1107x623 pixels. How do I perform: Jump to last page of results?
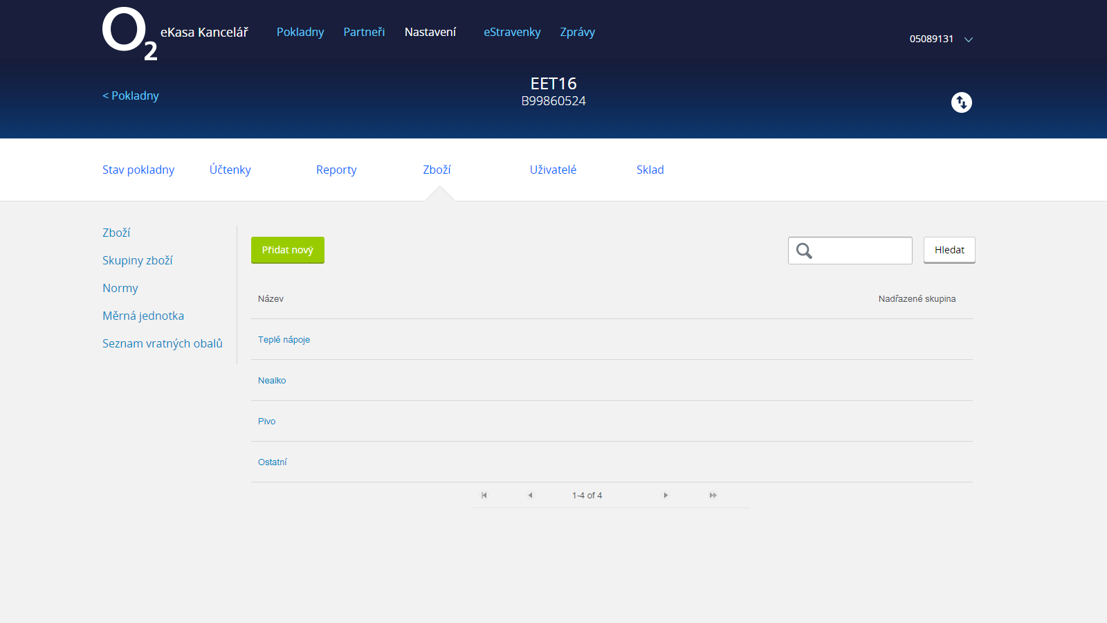713,495
